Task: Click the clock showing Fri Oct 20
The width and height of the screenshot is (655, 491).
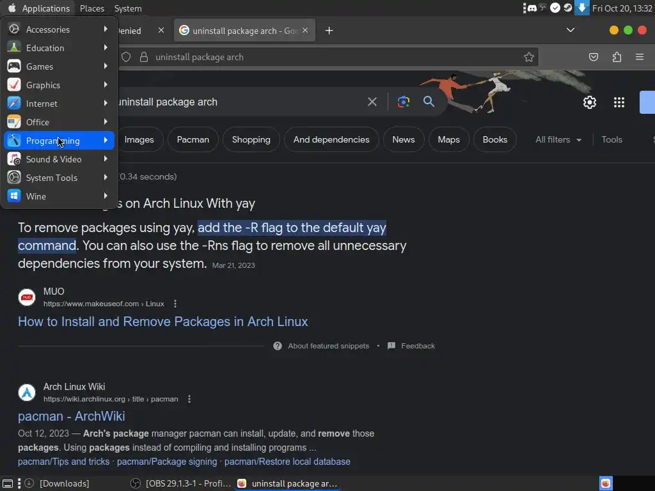Action: coord(622,8)
